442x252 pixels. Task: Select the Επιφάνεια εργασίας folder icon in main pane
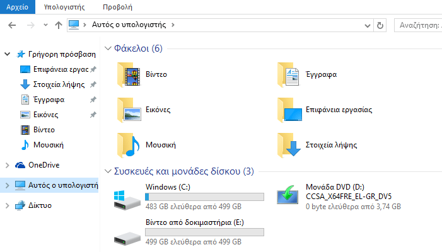pos(289,110)
